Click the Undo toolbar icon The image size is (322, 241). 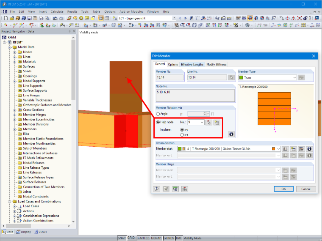[x=55, y=18]
